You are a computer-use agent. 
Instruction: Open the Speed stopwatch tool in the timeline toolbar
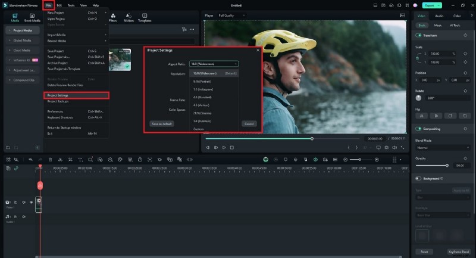(140, 160)
